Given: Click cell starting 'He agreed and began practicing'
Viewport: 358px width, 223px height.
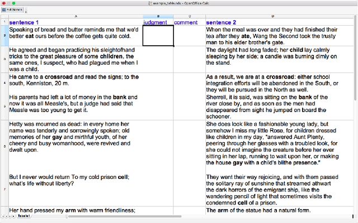Looking at the screenshot, I should point(76,60).
